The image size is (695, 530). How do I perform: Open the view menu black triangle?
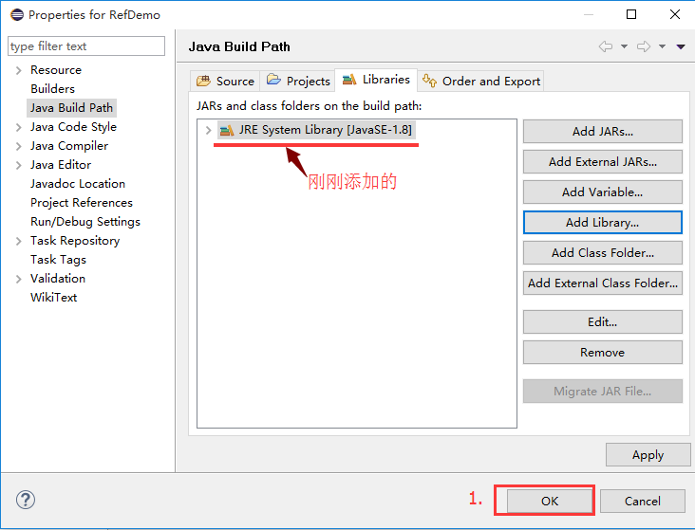[681, 46]
